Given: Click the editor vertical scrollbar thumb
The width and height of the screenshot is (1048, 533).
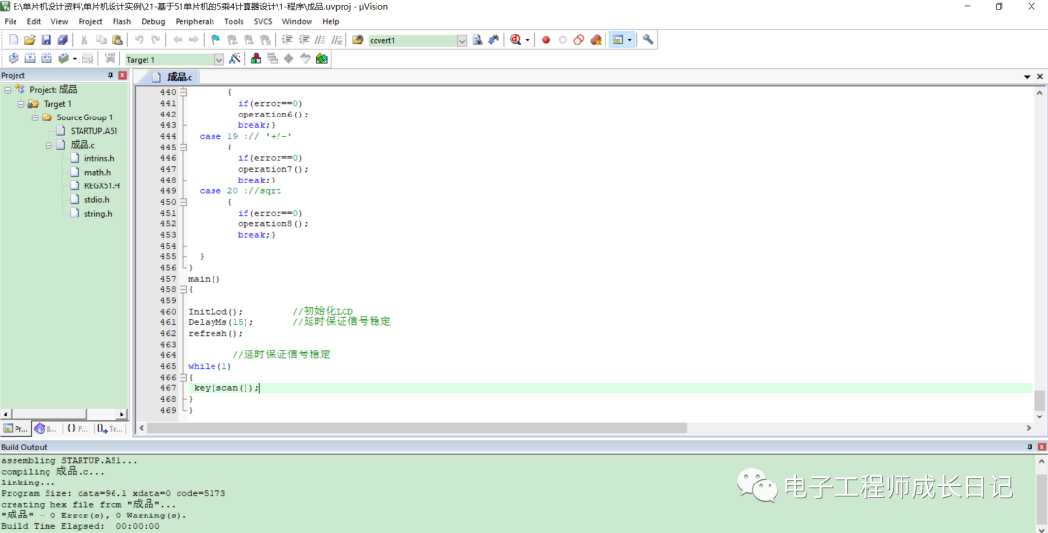Looking at the screenshot, I should click(1039, 401).
